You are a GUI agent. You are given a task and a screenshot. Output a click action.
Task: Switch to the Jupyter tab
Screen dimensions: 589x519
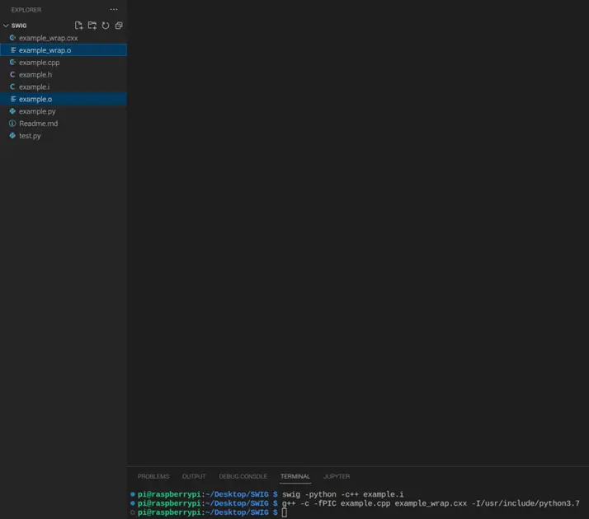click(337, 476)
